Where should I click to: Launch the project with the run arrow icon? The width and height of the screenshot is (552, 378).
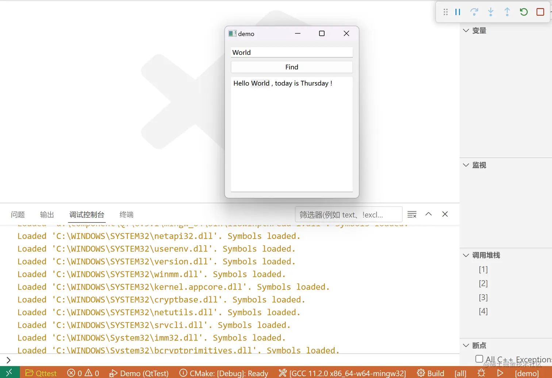500,373
